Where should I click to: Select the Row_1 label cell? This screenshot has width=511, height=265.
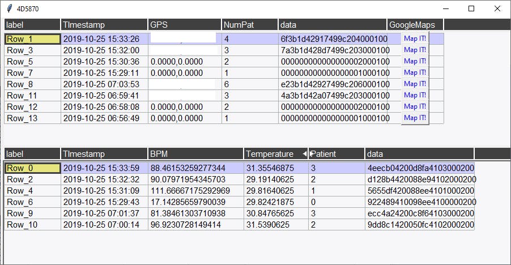click(33, 39)
